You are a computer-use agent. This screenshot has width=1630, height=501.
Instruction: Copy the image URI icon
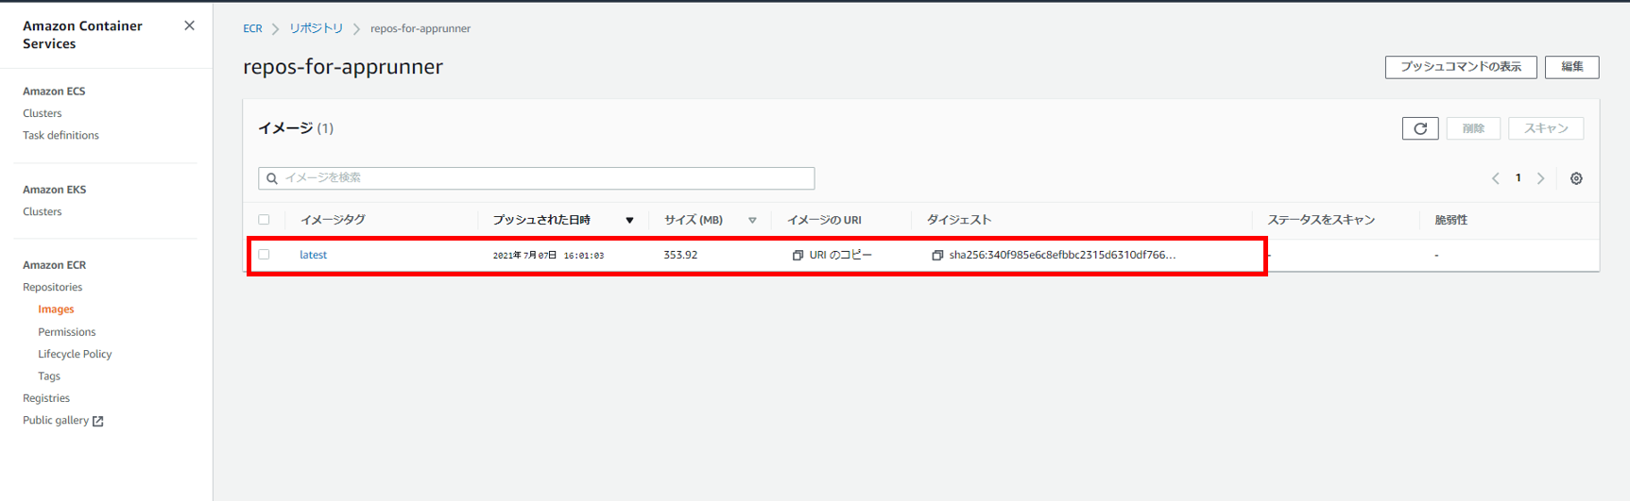click(798, 256)
